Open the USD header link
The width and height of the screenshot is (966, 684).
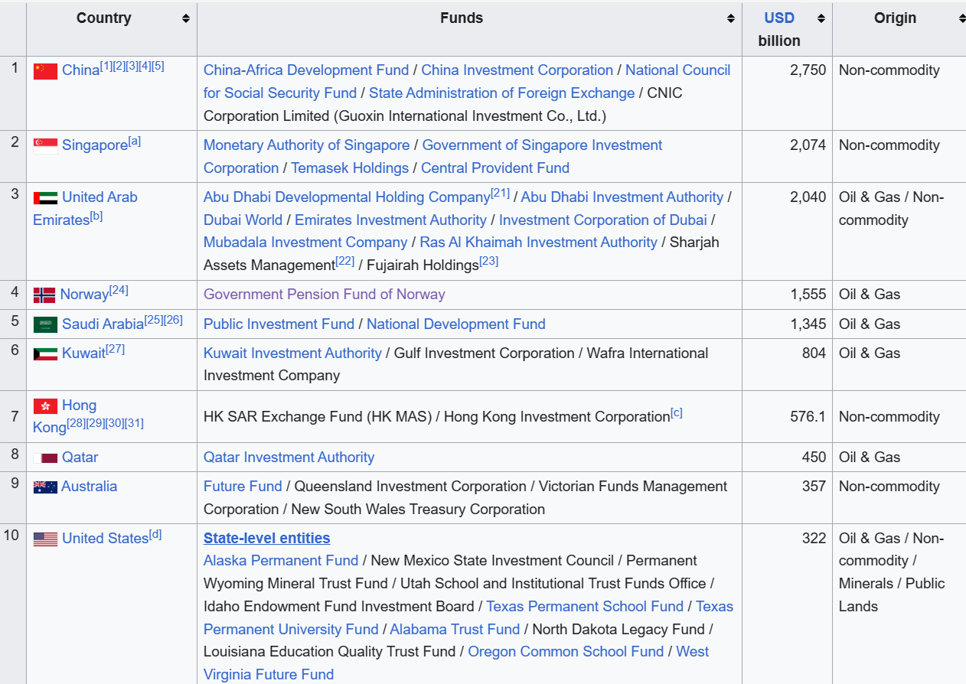click(779, 18)
